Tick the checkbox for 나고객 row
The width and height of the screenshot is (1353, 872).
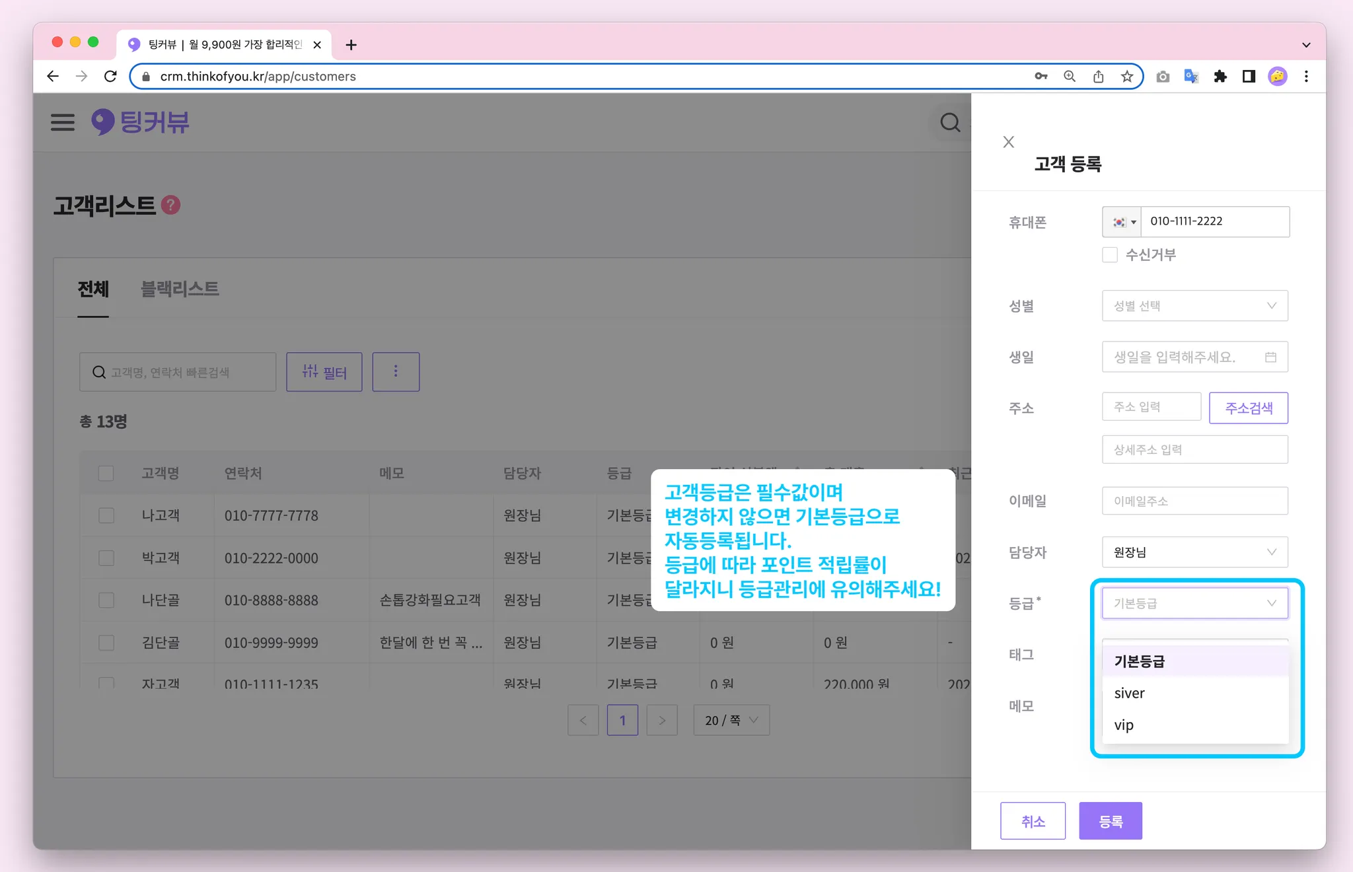pyautogui.click(x=106, y=515)
